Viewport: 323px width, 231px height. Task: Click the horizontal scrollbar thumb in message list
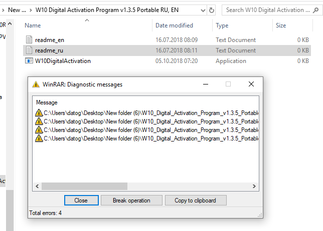[84, 186]
